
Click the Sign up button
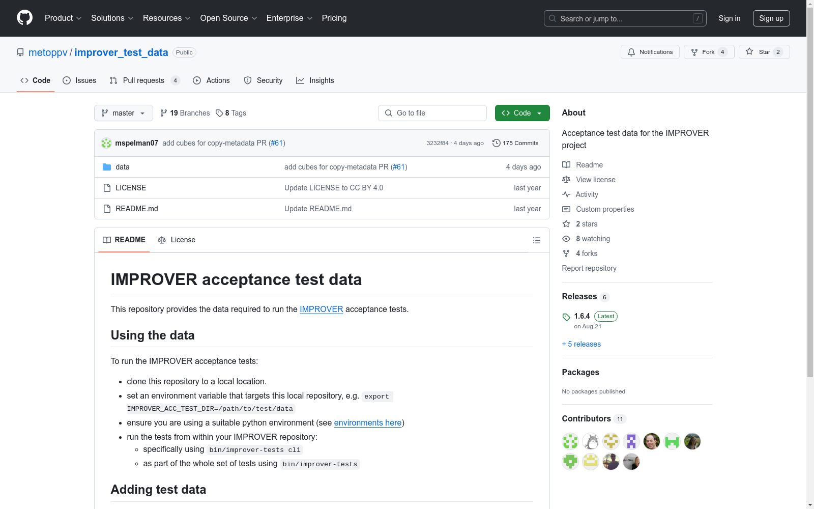pyautogui.click(x=771, y=18)
